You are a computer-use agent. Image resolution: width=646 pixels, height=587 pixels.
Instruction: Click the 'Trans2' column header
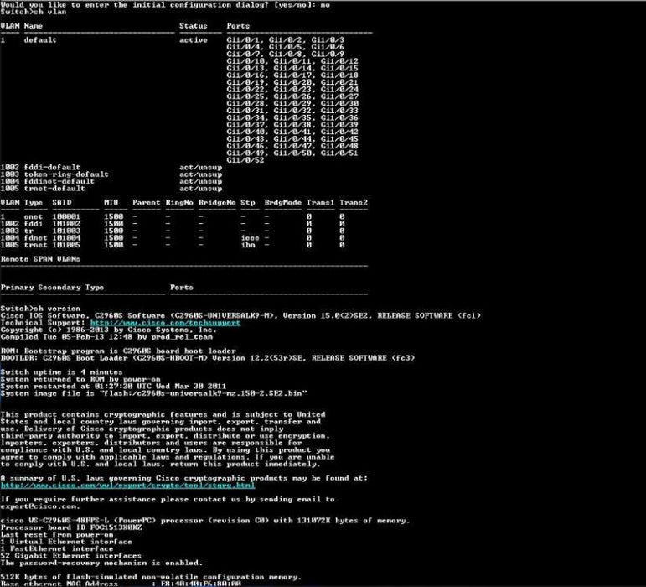(x=354, y=203)
